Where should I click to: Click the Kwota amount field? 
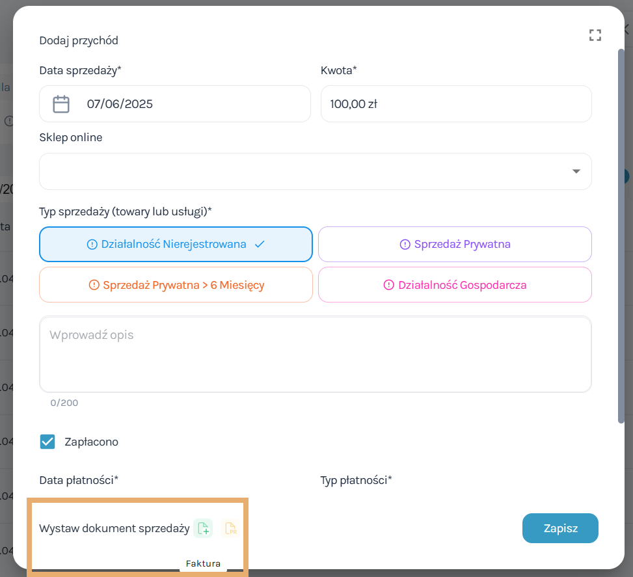coord(456,104)
